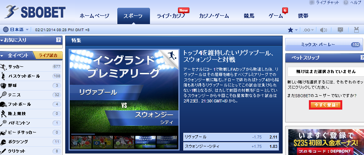Viewport: 364px width, 155px height.
Task: Open live chat speech bubble icon
Action: pos(312,3)
